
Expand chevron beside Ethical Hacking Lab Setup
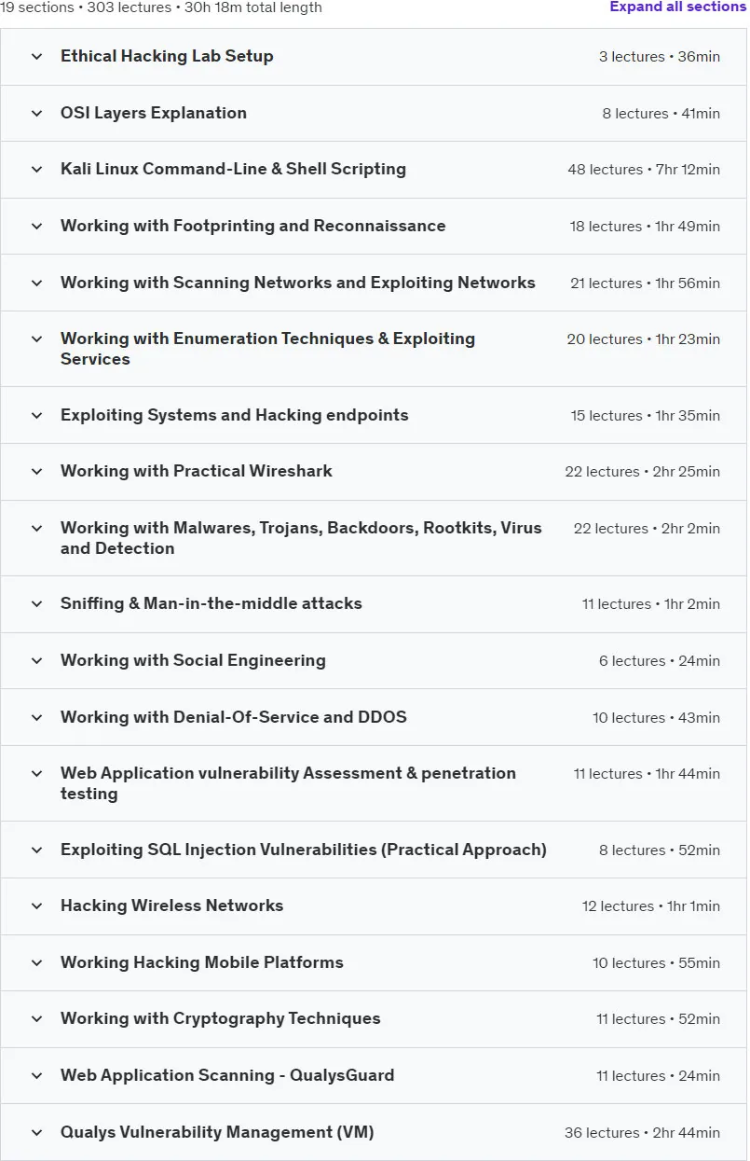37,57
